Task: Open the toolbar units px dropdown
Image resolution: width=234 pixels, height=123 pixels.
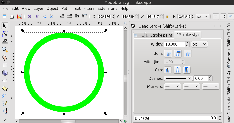Action: point(202,16)
